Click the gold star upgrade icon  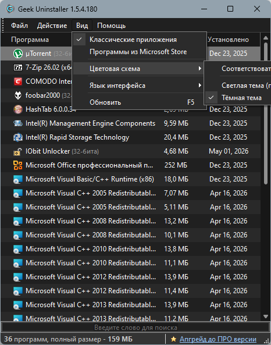[173, 339]
